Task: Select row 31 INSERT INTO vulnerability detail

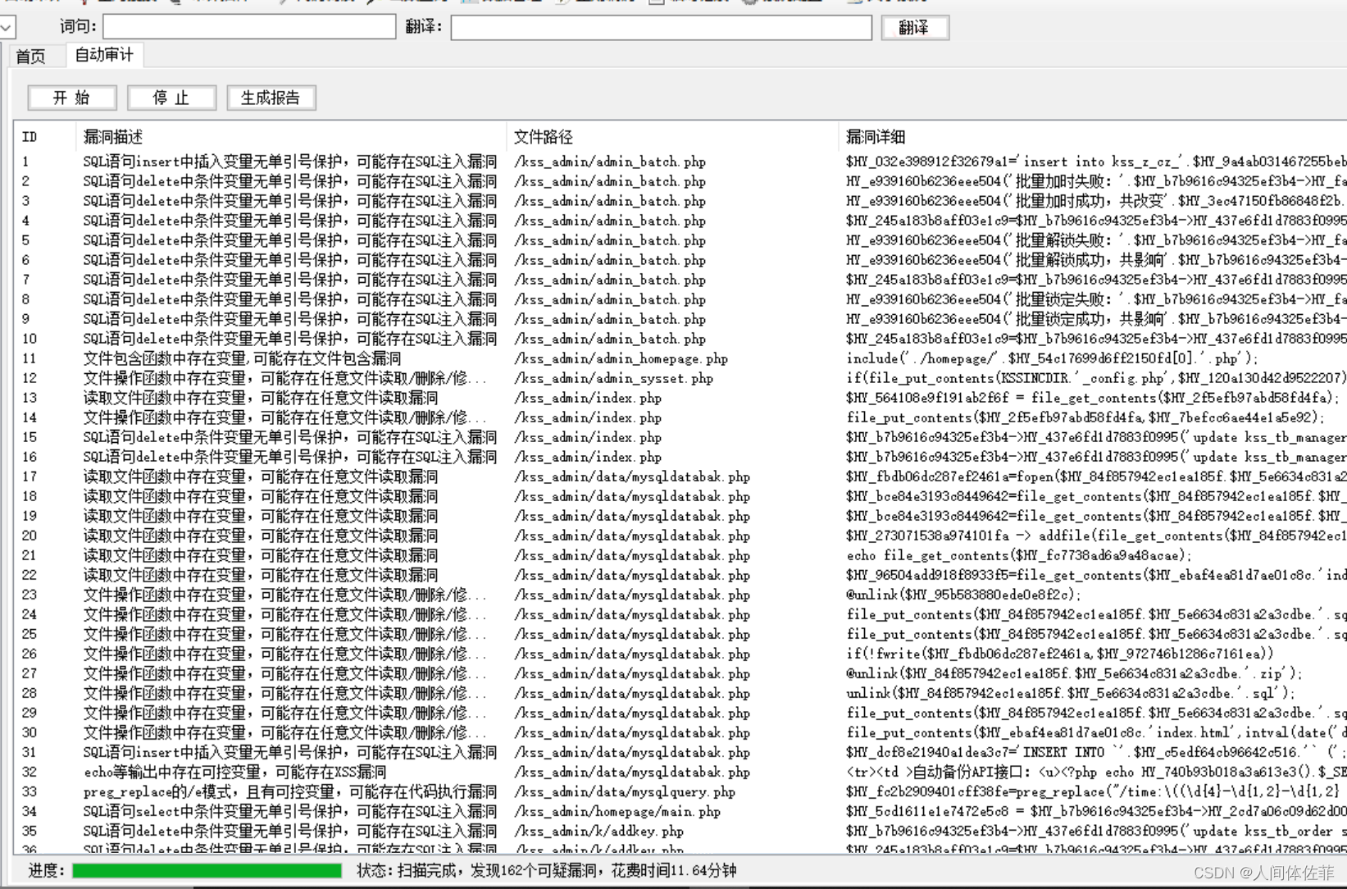Action: tap(1096, 752)
